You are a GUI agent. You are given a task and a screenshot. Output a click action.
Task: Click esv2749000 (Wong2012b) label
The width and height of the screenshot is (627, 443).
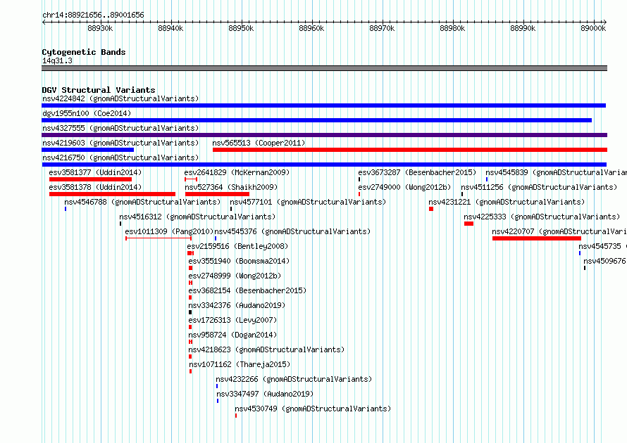point(404,187)
